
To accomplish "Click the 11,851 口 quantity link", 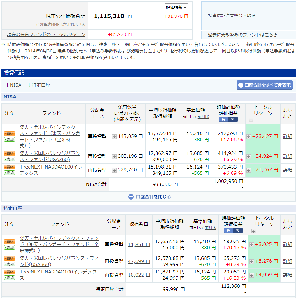I will pos(139,245).
